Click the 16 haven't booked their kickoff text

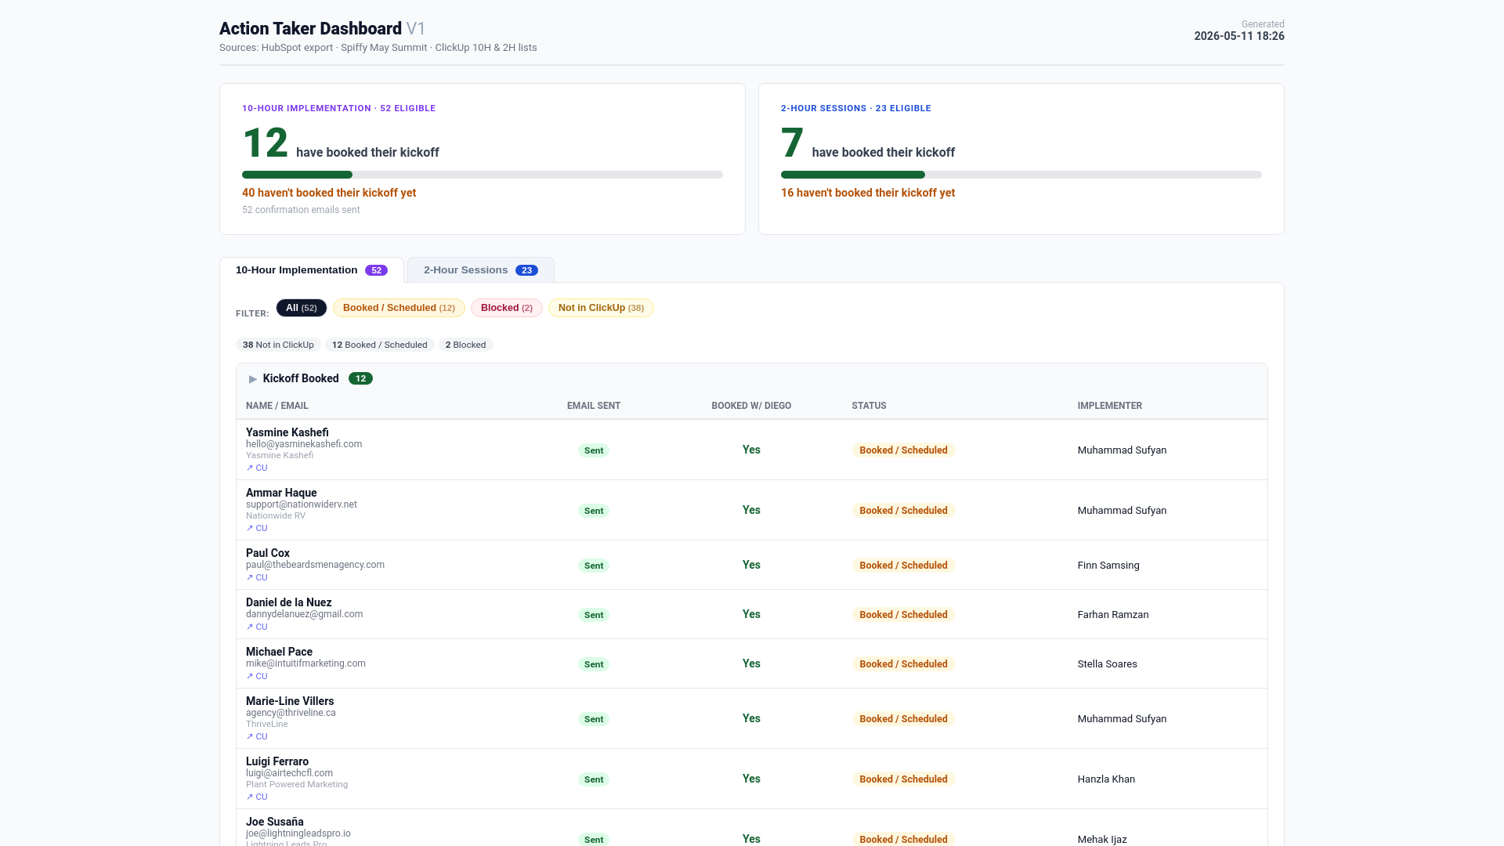(868, 193)
